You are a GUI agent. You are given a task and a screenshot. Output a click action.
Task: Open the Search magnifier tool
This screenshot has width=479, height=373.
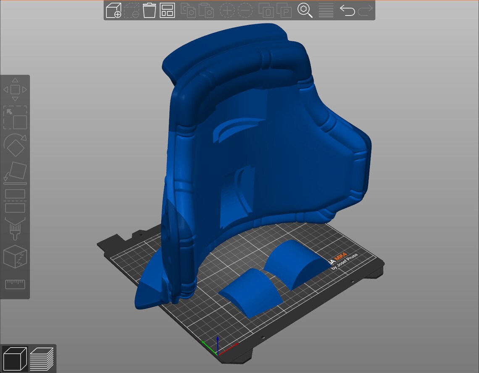coord(305,10)
